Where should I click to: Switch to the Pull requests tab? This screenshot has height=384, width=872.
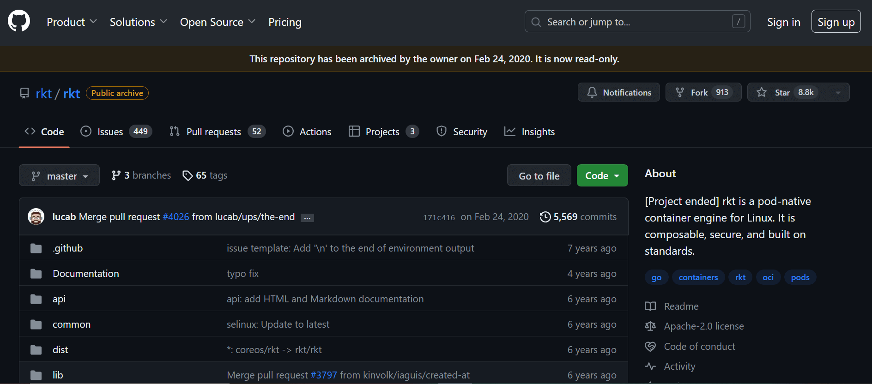tap(217, 132)
